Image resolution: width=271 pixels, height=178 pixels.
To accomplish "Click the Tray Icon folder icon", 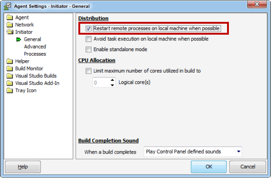I will pyautogui.click(x=10, y=90).
